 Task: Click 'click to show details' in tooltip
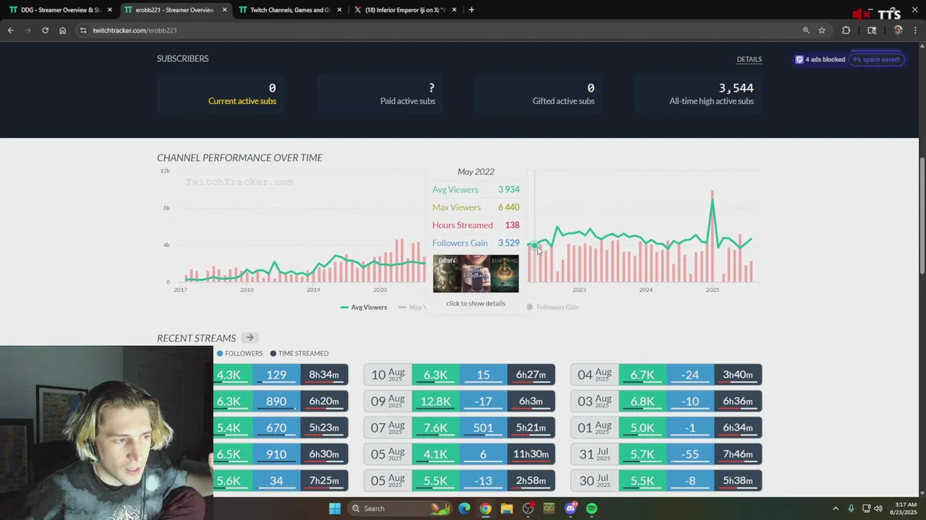(475, 303)
